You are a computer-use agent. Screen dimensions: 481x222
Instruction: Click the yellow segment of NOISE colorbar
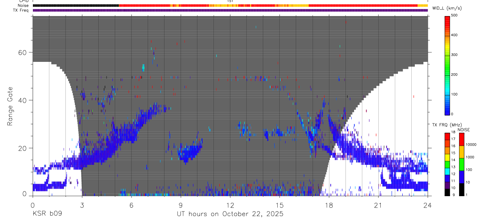(x=461, y=152)
